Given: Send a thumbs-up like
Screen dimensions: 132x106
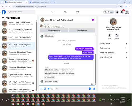Looking at the screenshot, I should (x=94, y=89).
